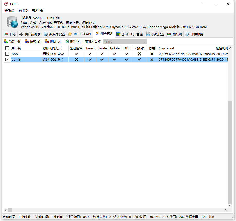Click the vertical scrollbar thumb
Screen dimensions: 236x221
tap(230, 152)
